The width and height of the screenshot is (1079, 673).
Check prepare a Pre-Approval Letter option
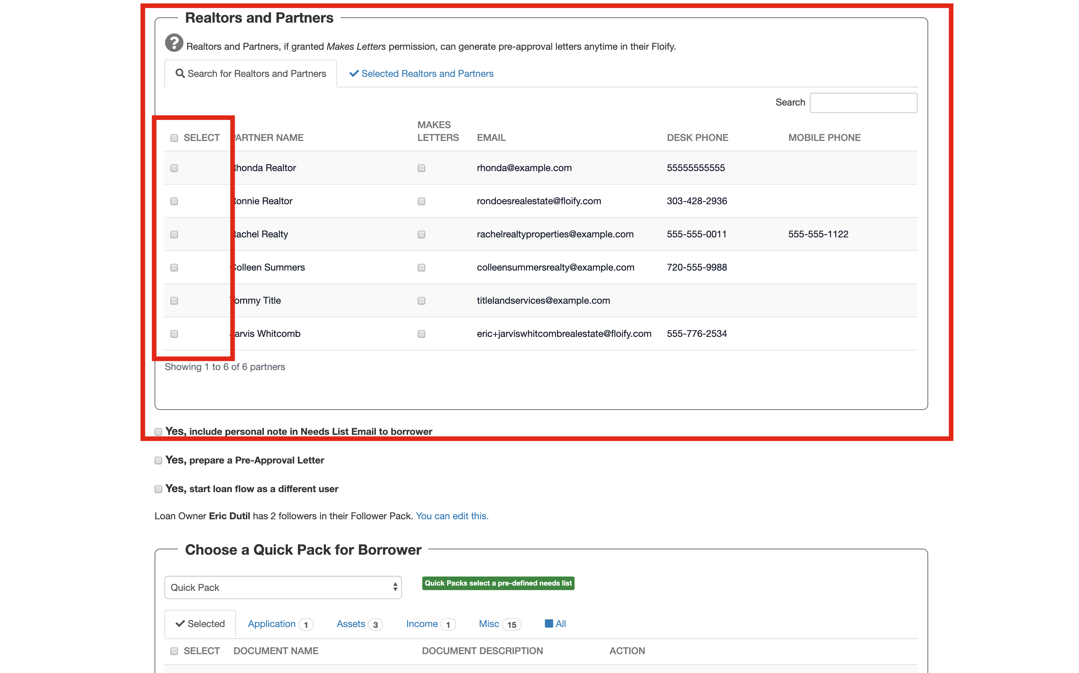point(158,460)
